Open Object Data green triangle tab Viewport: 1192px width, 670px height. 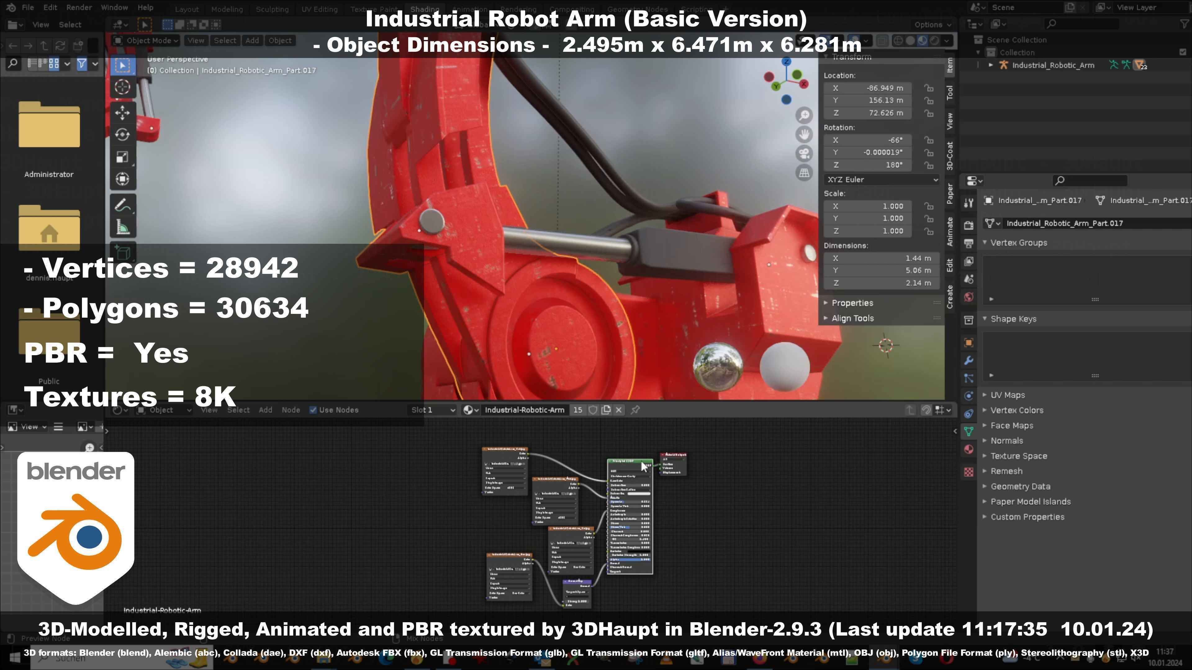[968, 432]
